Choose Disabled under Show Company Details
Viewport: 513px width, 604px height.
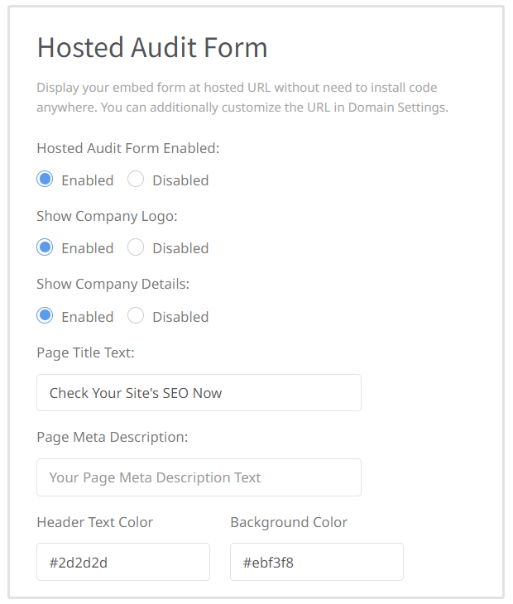[136, 316]
